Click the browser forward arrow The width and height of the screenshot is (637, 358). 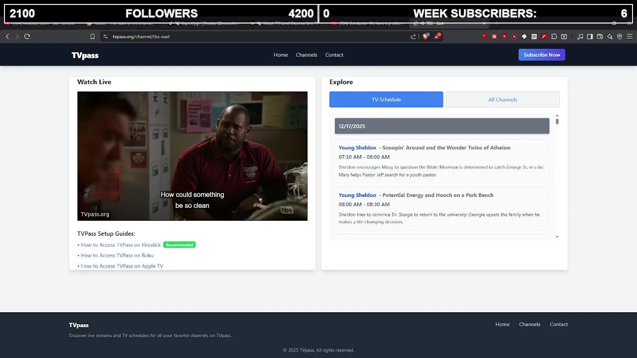tap(17, 36)
